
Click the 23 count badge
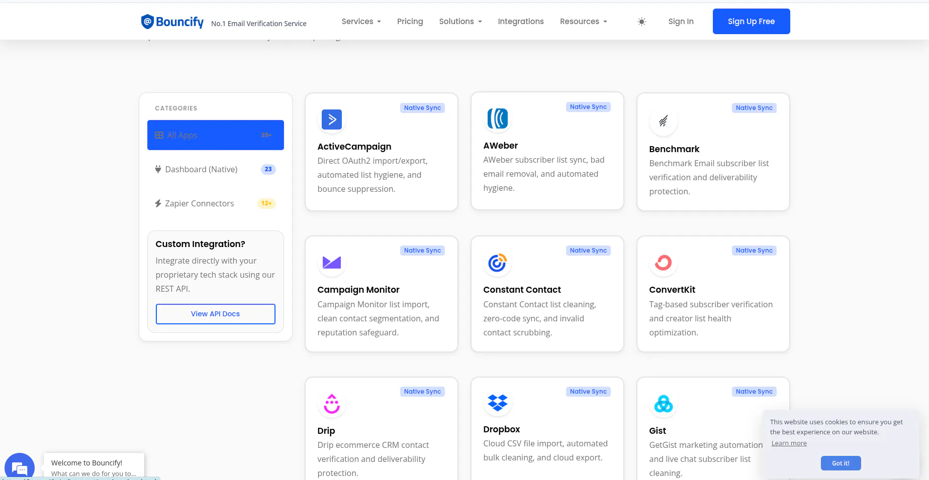(268, 169)
